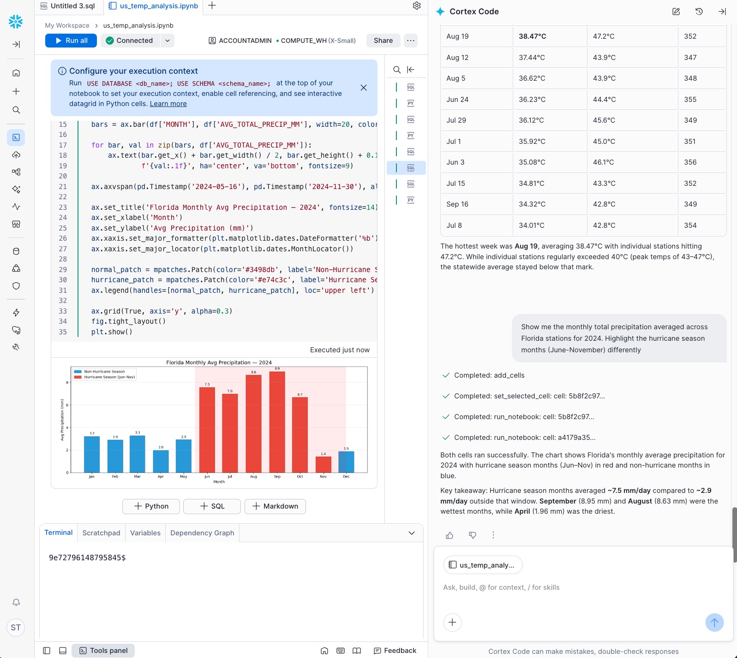Follow the Learn more link
The image size is (737, 658).
(168, 104)
